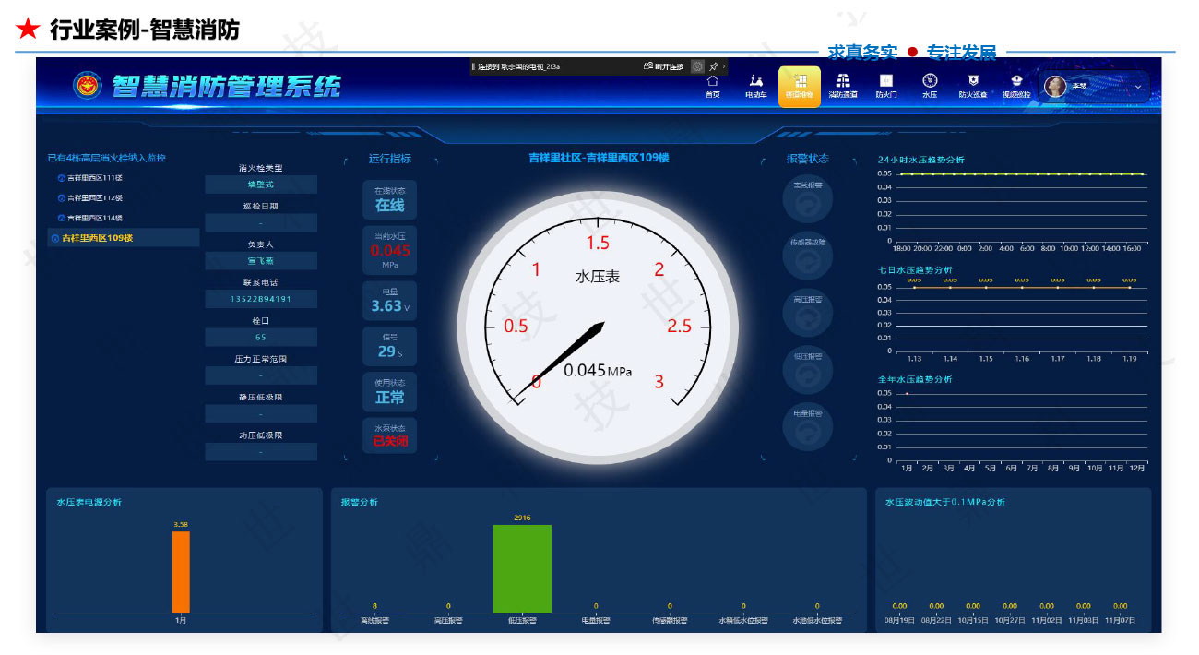Viewport: 1199px width, 655px height.
Task: Click the green 低压报警 bar in chart
Action: (x=522, y=568)
